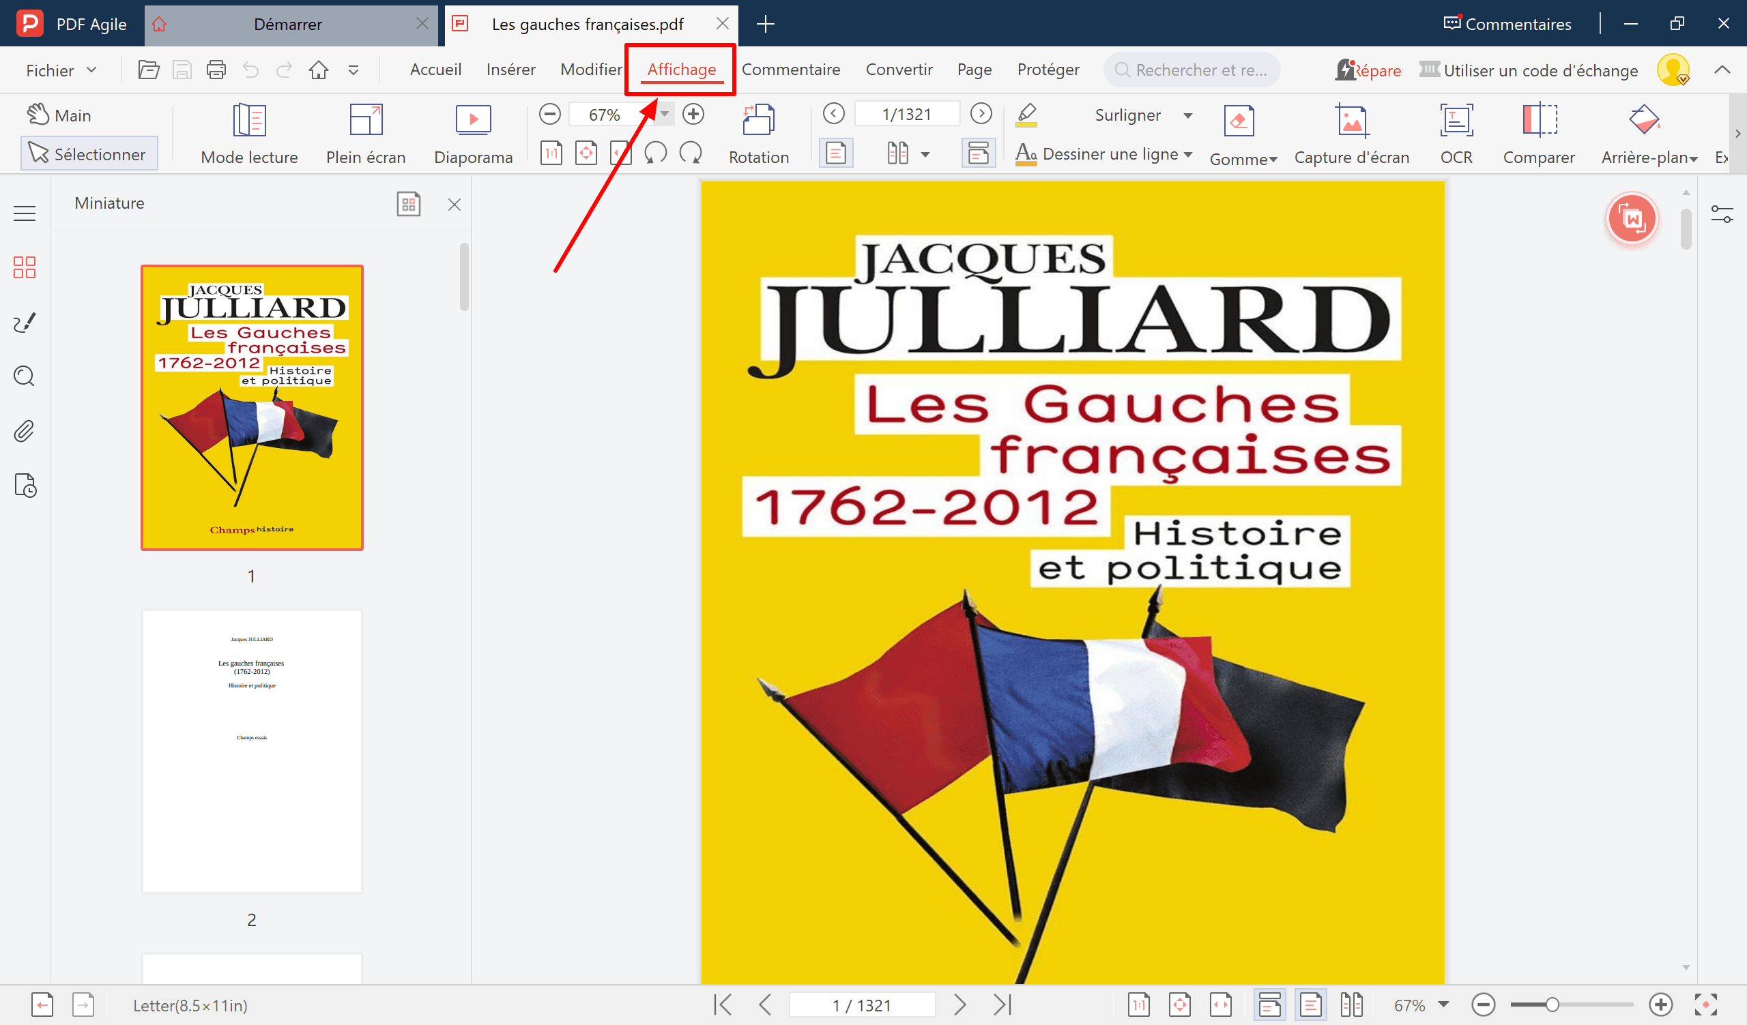The image size is (1747, 1025).
Task: Click the floating convert-to-Word red button
Action: (x=1632, y=220)
